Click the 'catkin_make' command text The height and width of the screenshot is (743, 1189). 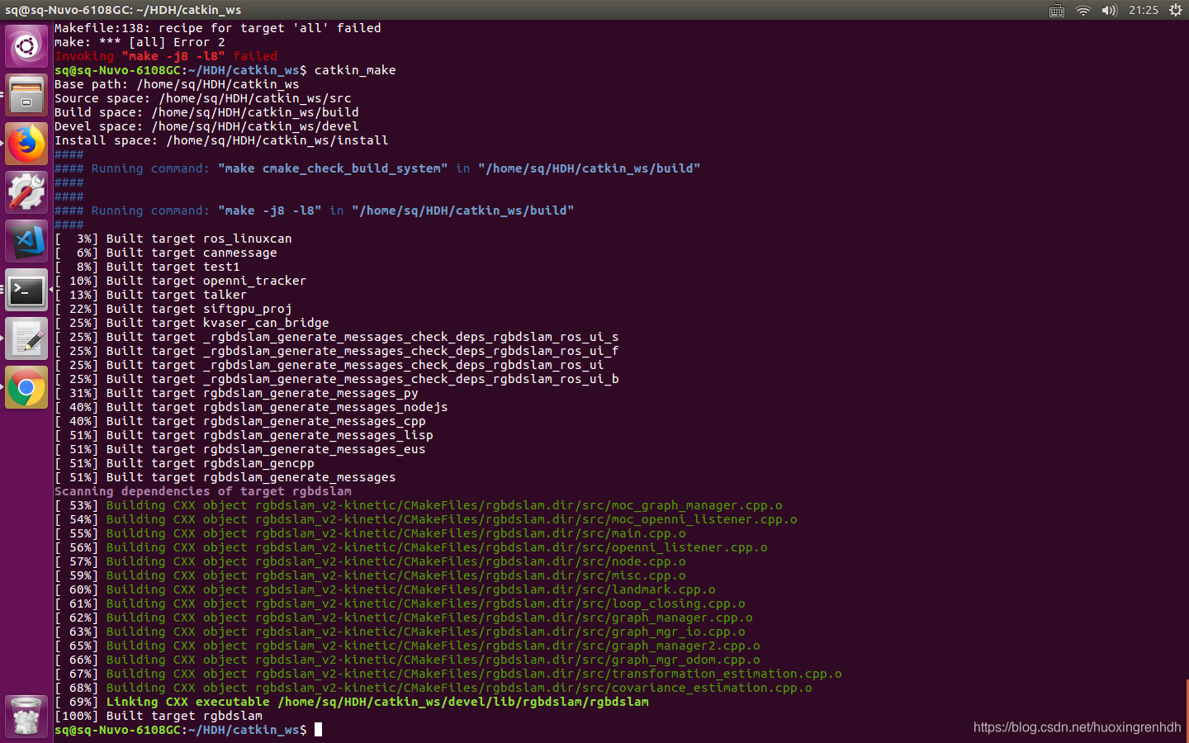(355, 70)
